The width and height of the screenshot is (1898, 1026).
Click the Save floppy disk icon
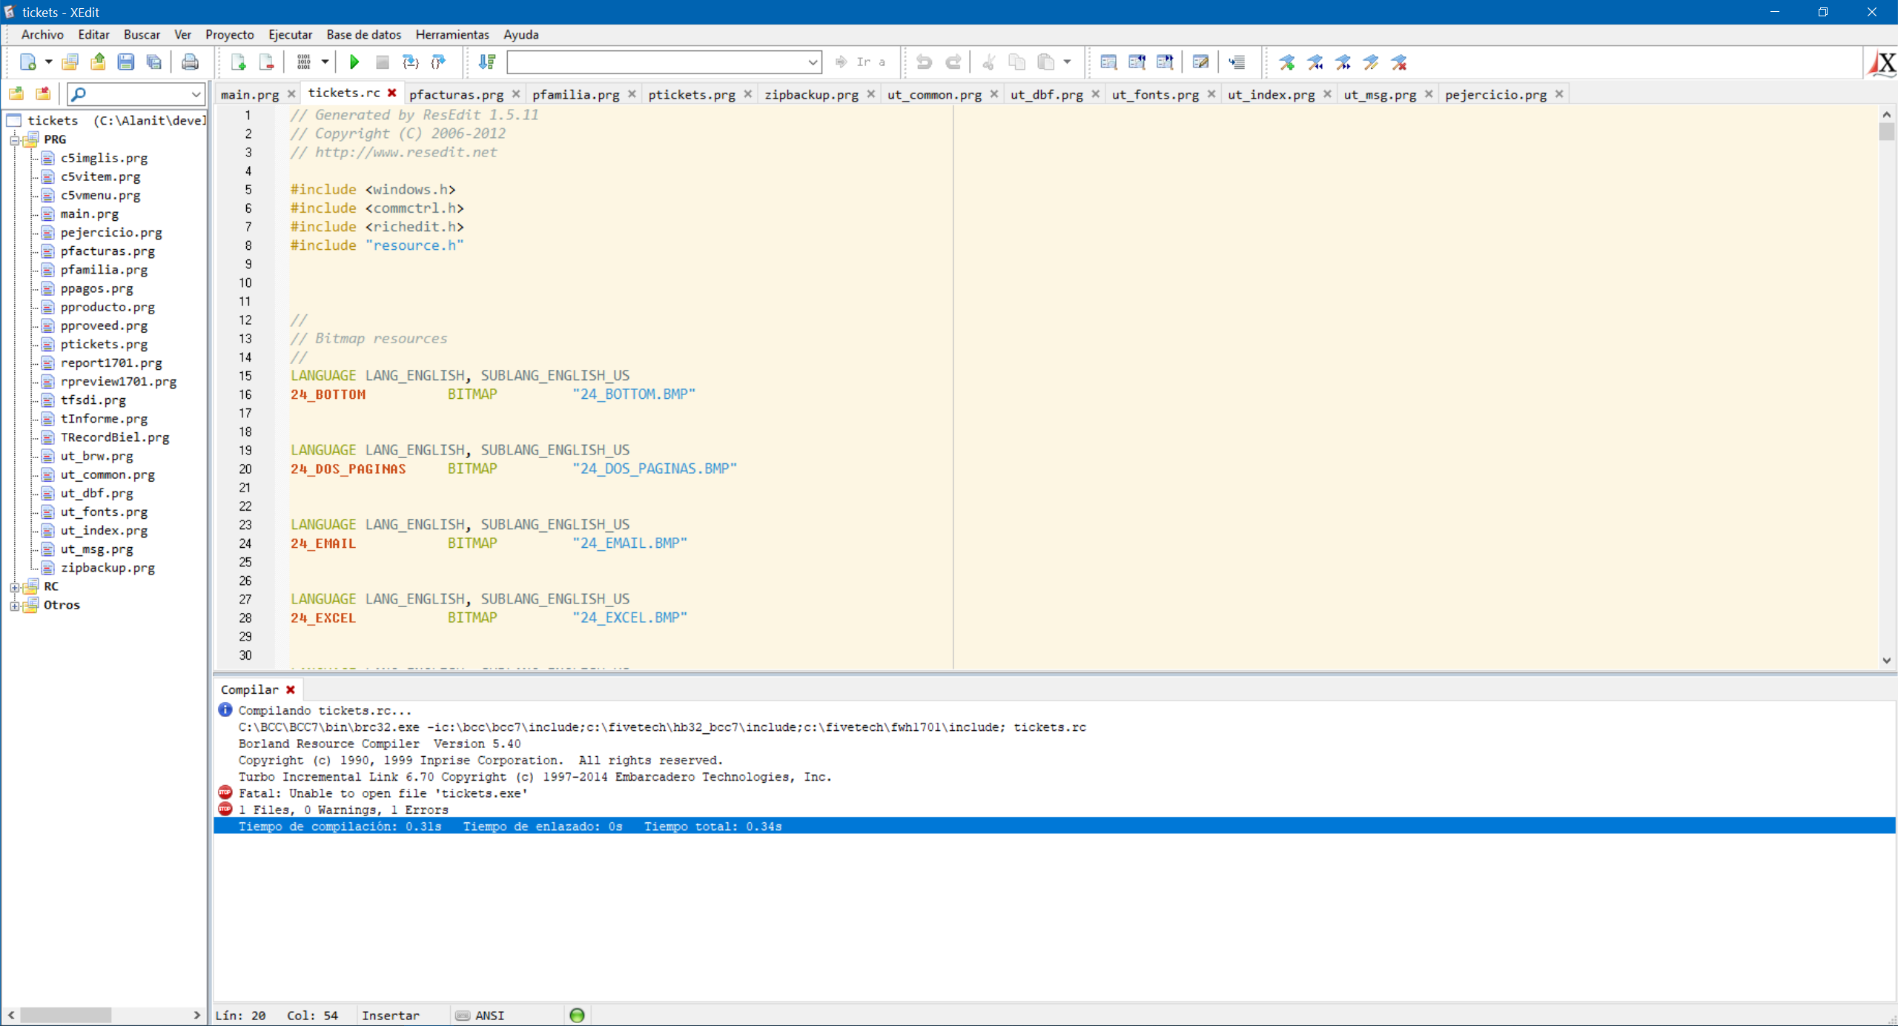tap(125, 62)
